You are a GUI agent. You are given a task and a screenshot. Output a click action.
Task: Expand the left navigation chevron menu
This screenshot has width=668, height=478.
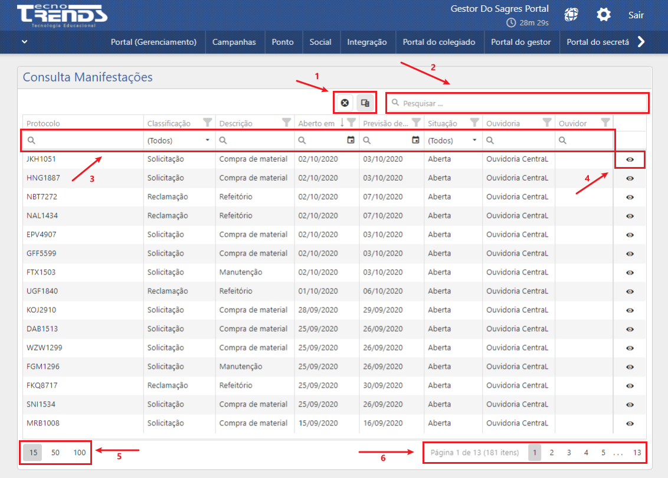(24, 42)
